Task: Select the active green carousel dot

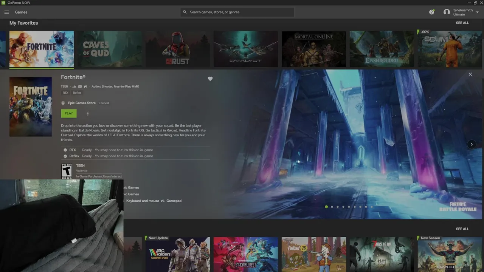Action: (x=326, y=207)
